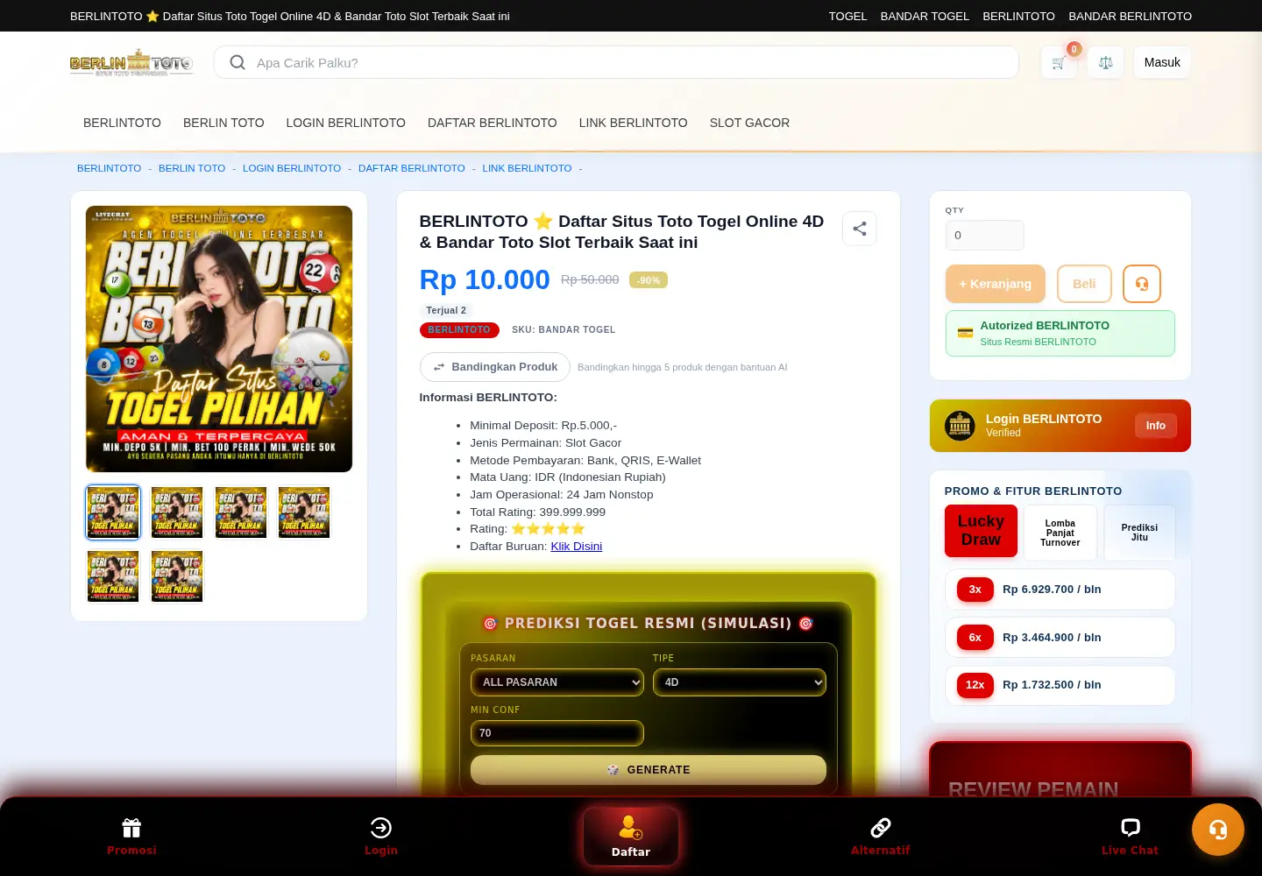This screenshot has width=1262, height=876.
Task: Click the Promosi gift icon
Action: pyautogui.click(x=131, y=828)
